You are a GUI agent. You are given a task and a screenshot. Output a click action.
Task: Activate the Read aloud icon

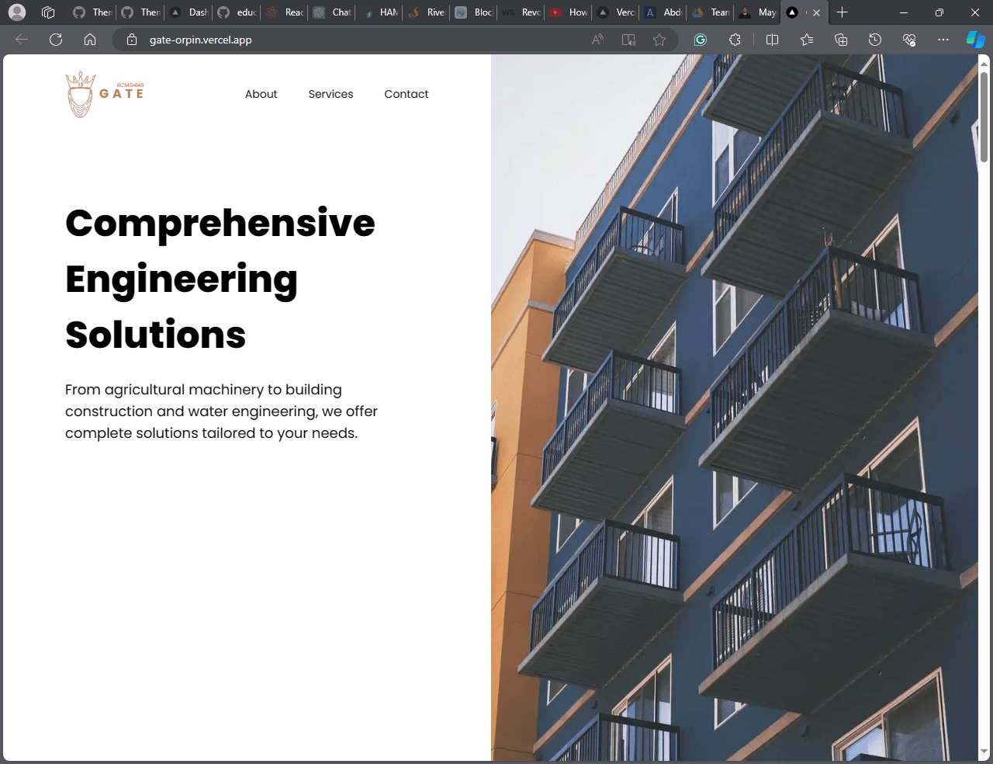coord(597,40)
